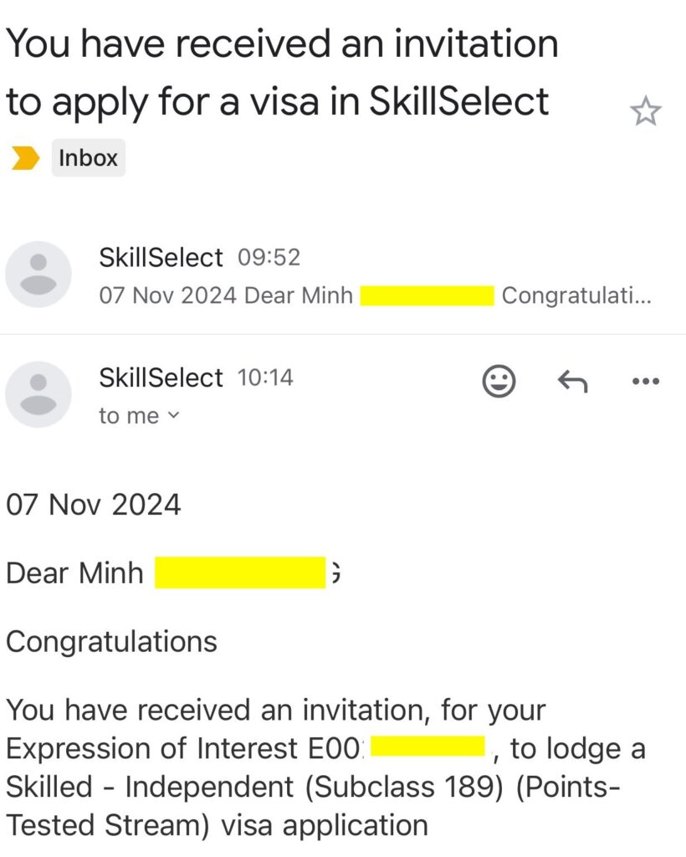Tap the 09:52 timestamp

[269, 257]
